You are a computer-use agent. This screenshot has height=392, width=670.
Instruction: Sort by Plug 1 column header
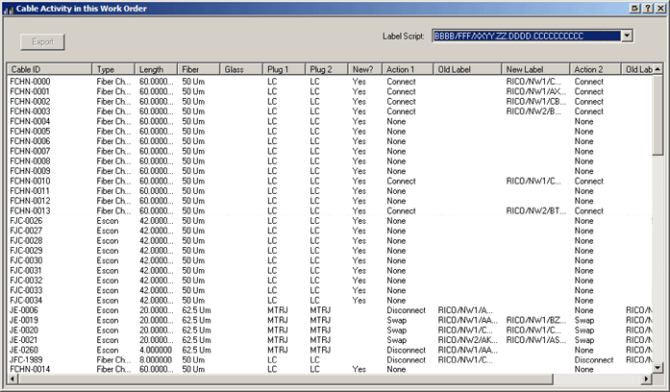284,69
